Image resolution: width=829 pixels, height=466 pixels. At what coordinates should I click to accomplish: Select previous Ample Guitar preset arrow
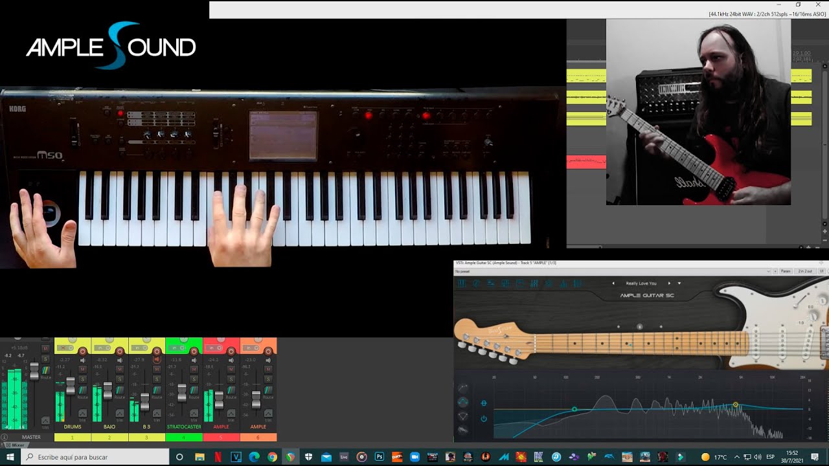[613, 283]
